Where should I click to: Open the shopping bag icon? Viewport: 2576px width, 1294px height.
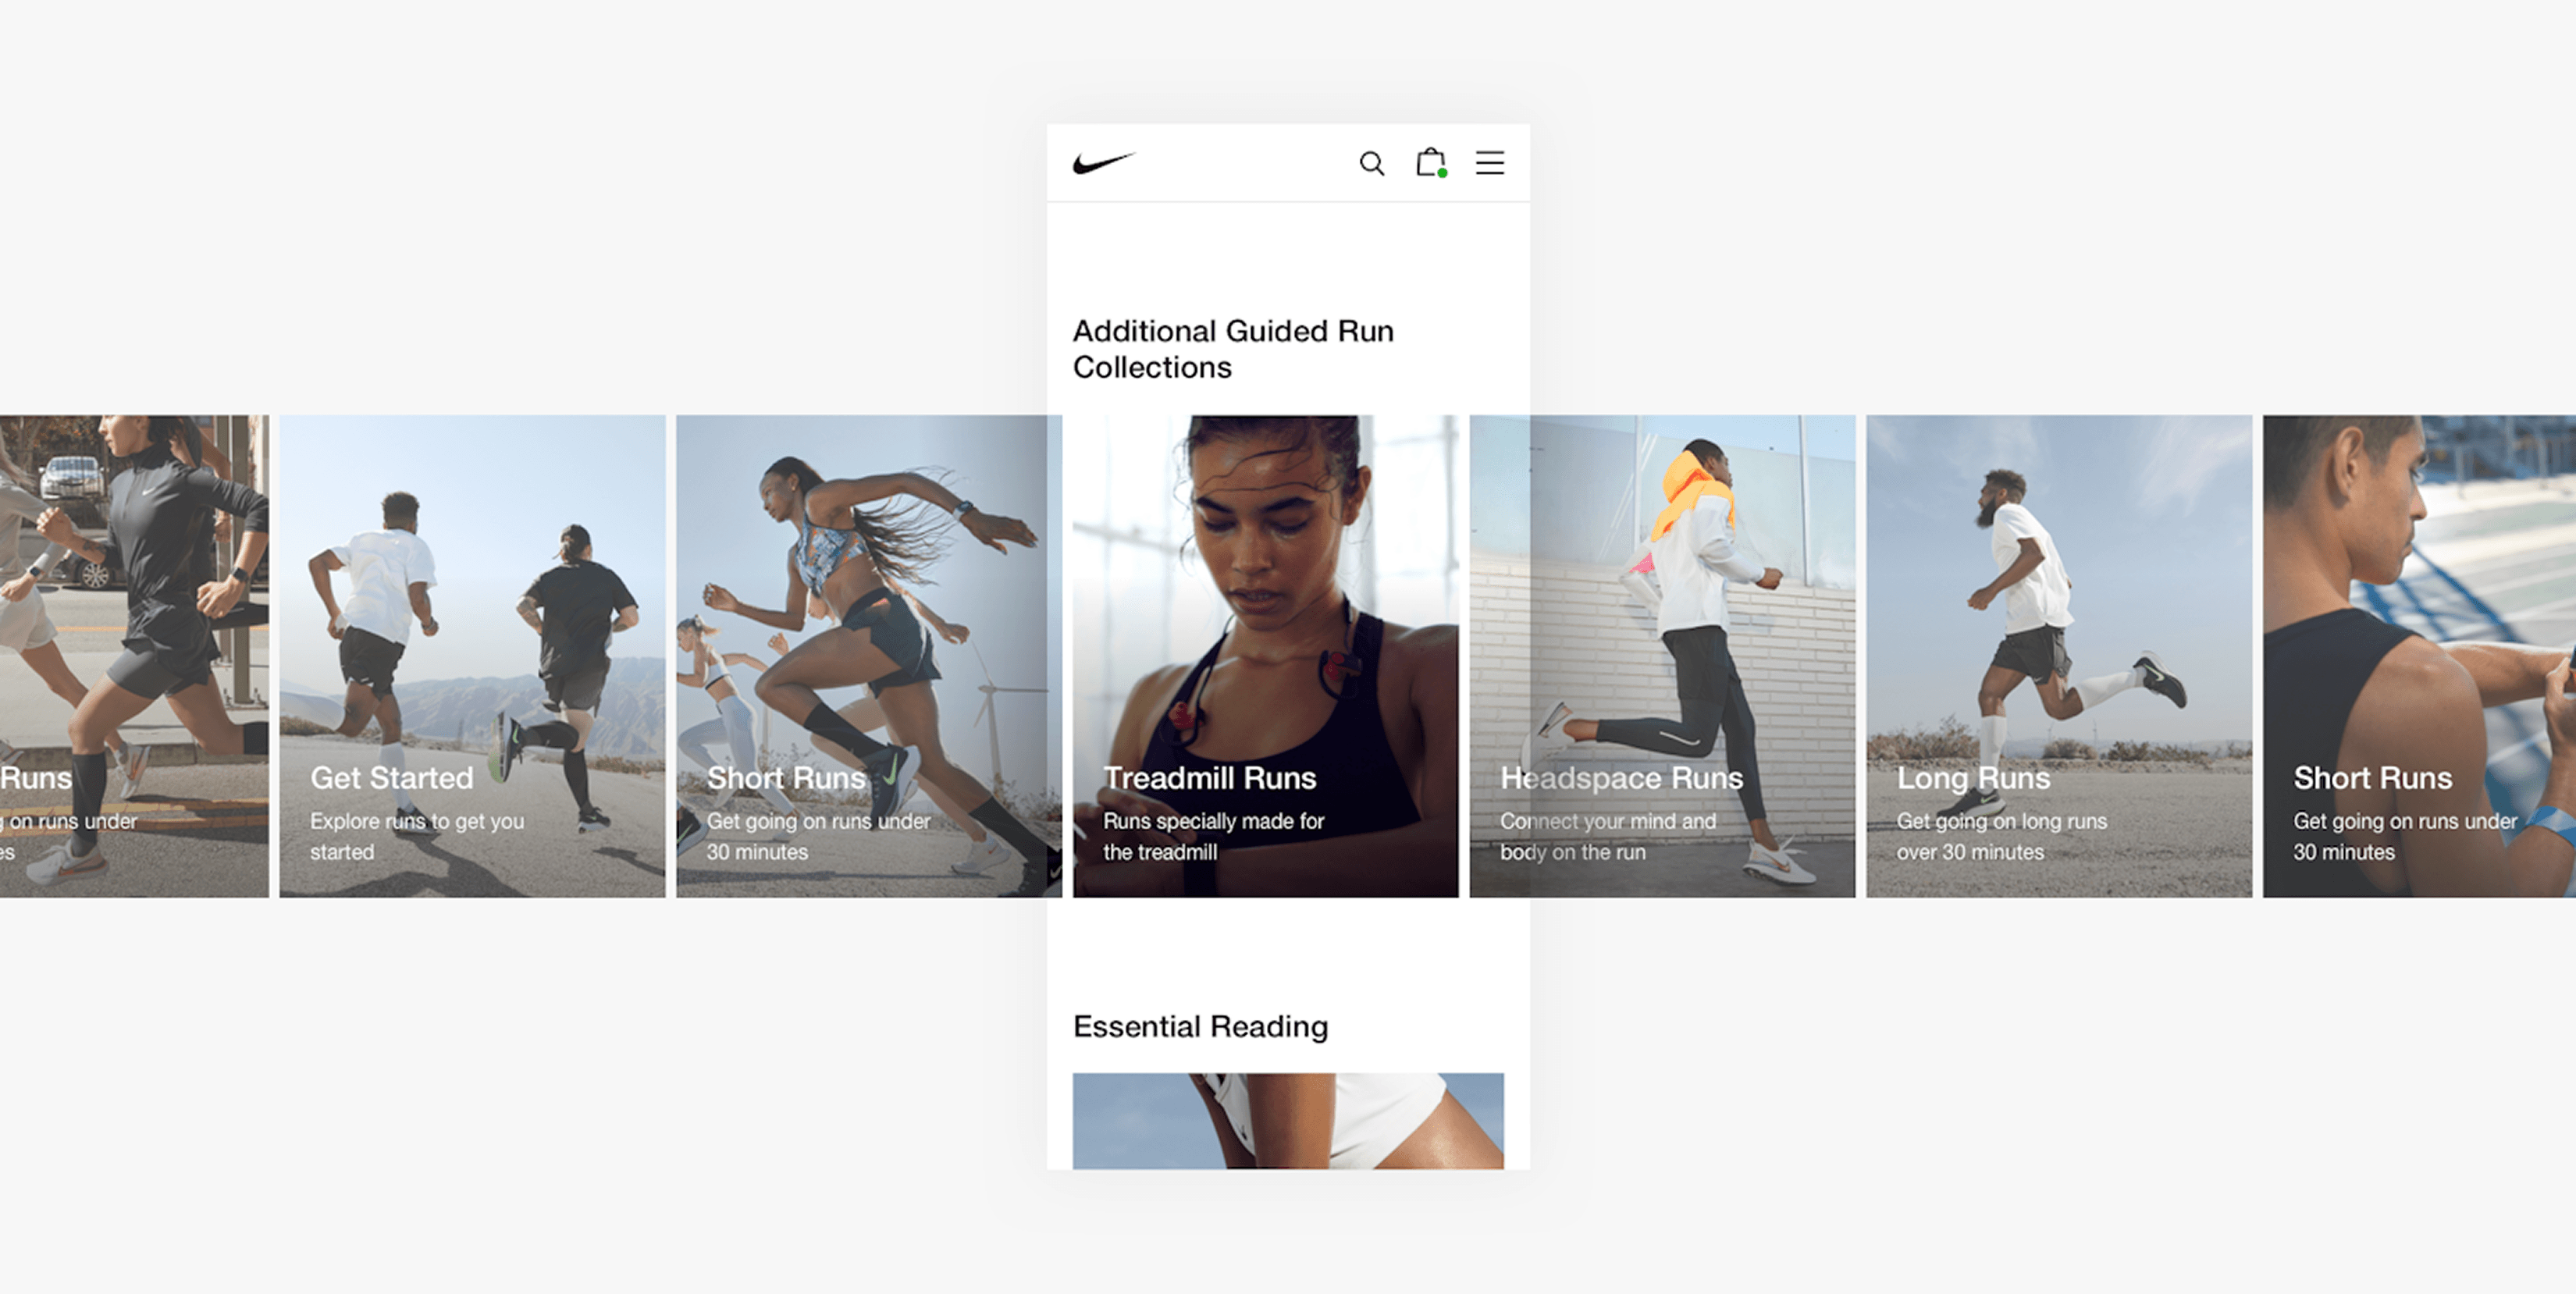click(1430, 163)
